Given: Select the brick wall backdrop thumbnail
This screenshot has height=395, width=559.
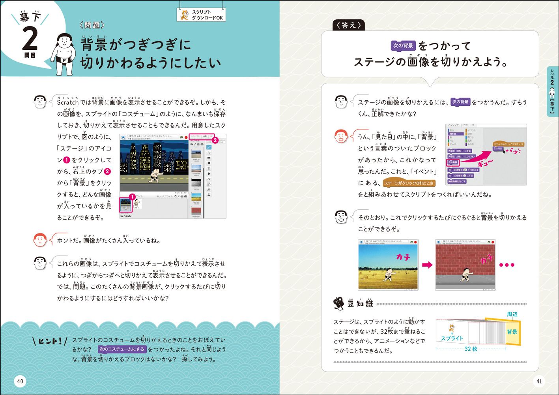Looking at the screenshot, I should 196,211.
